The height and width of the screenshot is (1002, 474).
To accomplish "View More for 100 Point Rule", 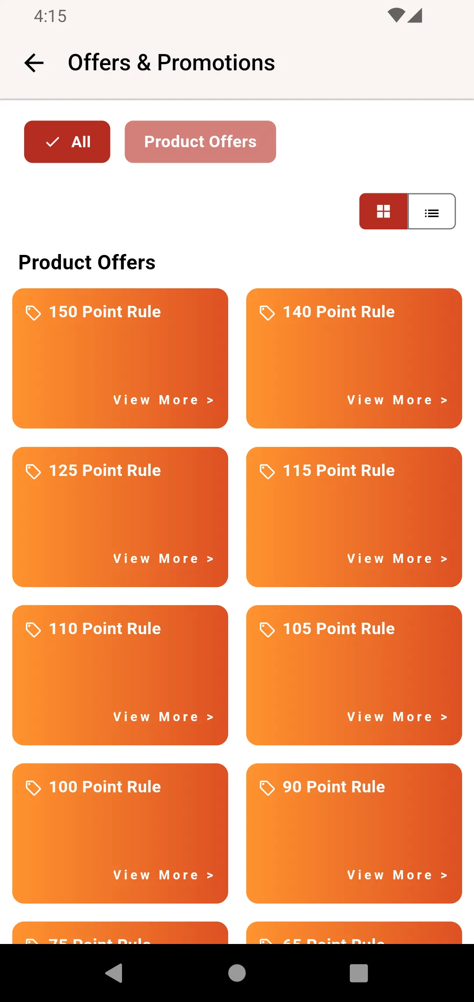I will tap(164, 875).
